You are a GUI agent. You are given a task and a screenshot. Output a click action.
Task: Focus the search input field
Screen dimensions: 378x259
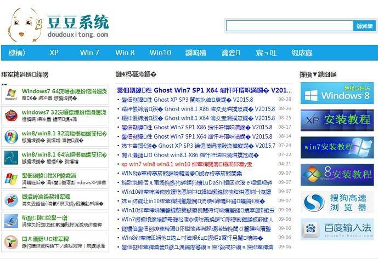coord(290,26)
